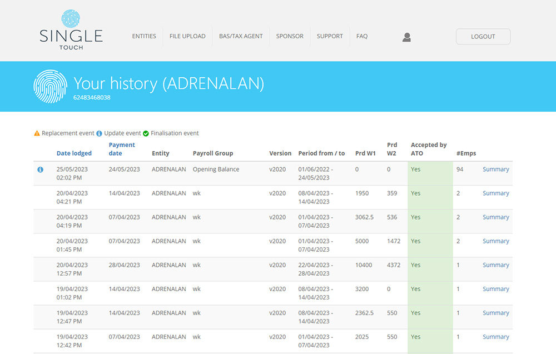
Task: Click the Prd W1 value 5000
Action: pos(362,241)
